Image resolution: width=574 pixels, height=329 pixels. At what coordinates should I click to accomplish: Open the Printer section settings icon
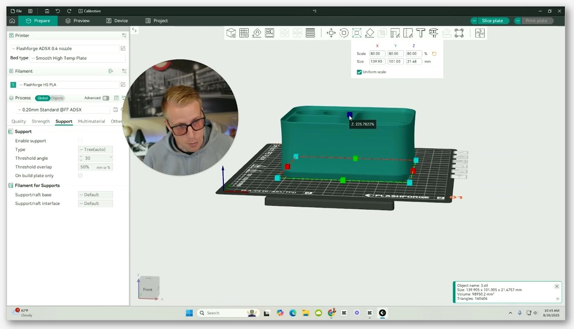coord(124,35)
